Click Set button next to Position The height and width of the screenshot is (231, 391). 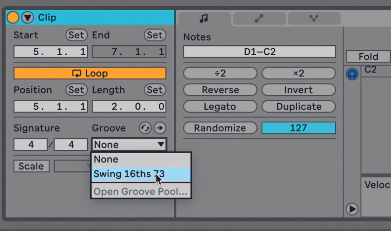point(77,90)
